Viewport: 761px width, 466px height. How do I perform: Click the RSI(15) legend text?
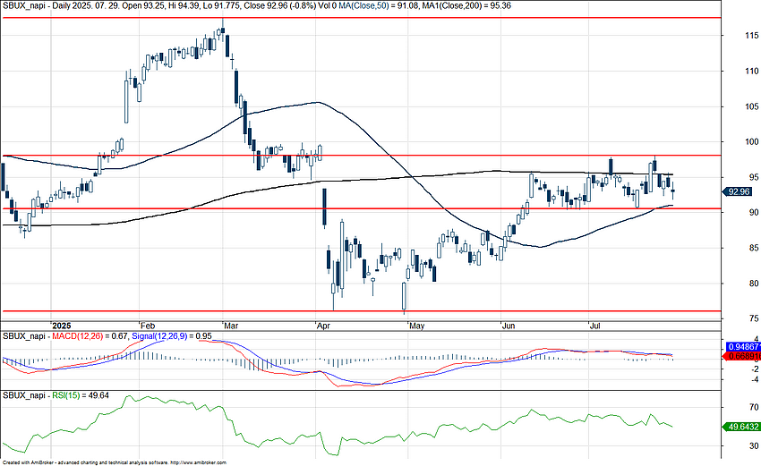tap(66, 395)
